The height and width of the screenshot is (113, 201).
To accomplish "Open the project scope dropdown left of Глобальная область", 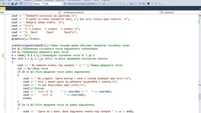I will pos(30,13).
